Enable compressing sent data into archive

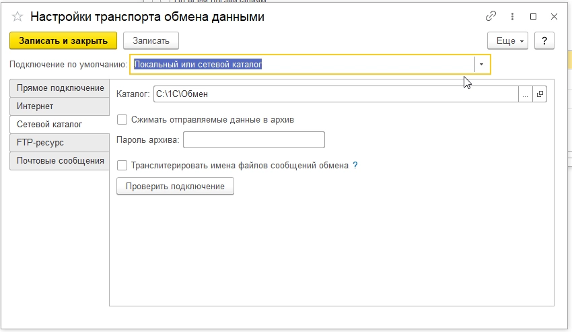122,120
